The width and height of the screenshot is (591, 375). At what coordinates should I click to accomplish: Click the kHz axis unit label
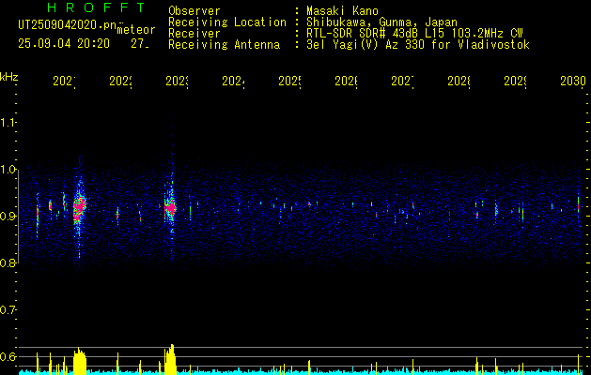coord(8,77)
